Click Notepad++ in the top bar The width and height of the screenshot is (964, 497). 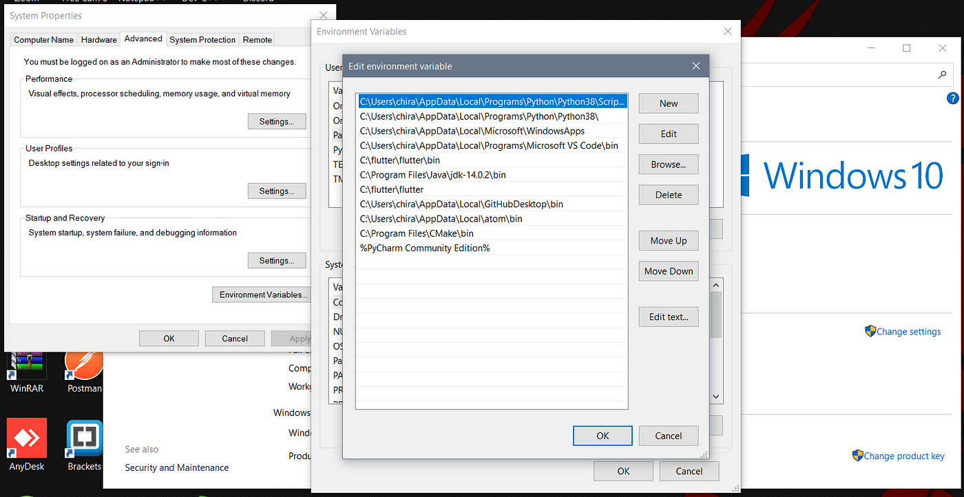(140, 1)
